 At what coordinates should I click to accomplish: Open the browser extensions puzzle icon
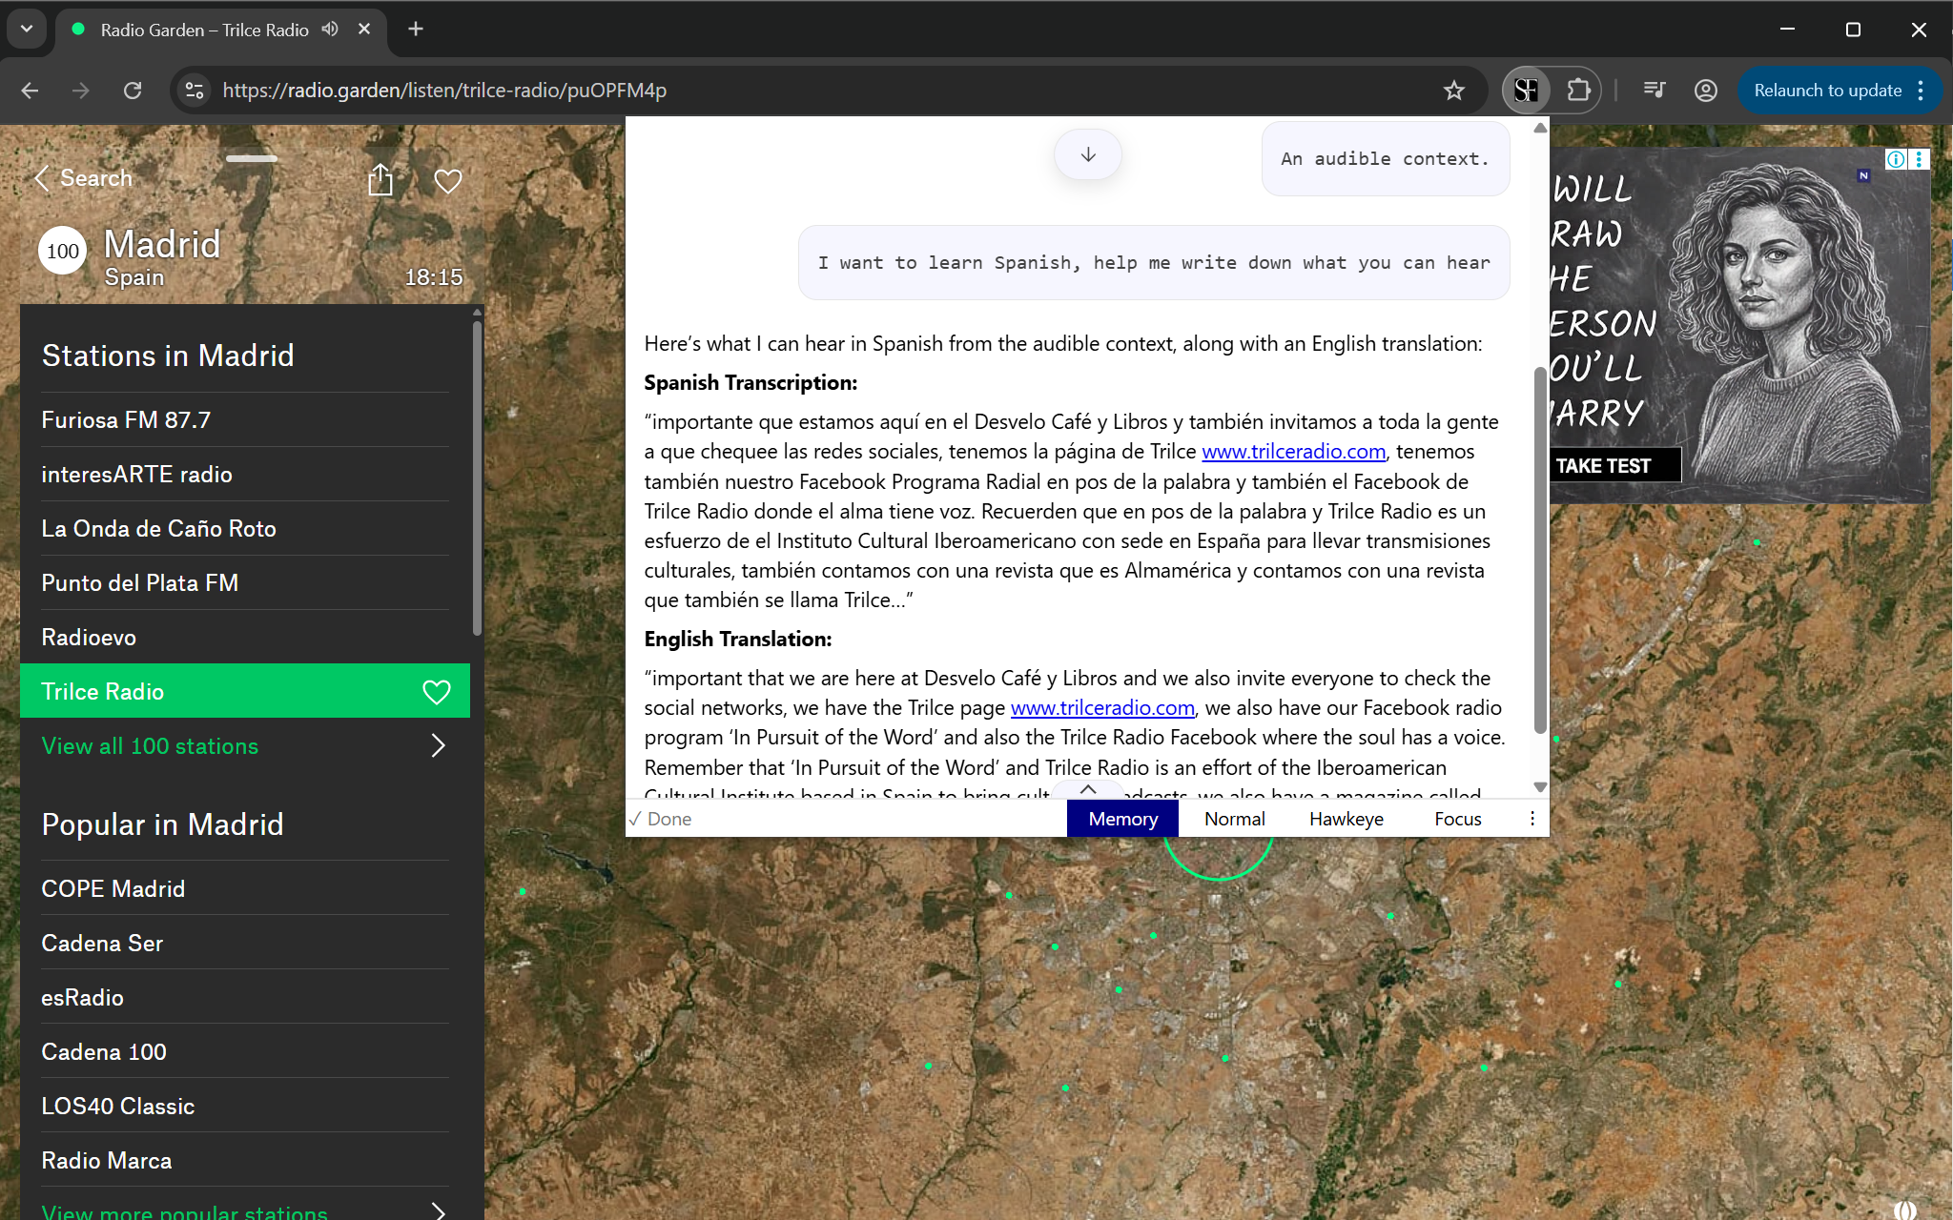(1580, 90)
